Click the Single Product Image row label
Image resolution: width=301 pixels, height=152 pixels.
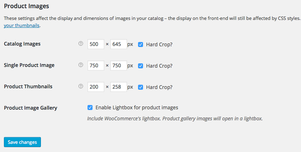[x=29, y=65]
